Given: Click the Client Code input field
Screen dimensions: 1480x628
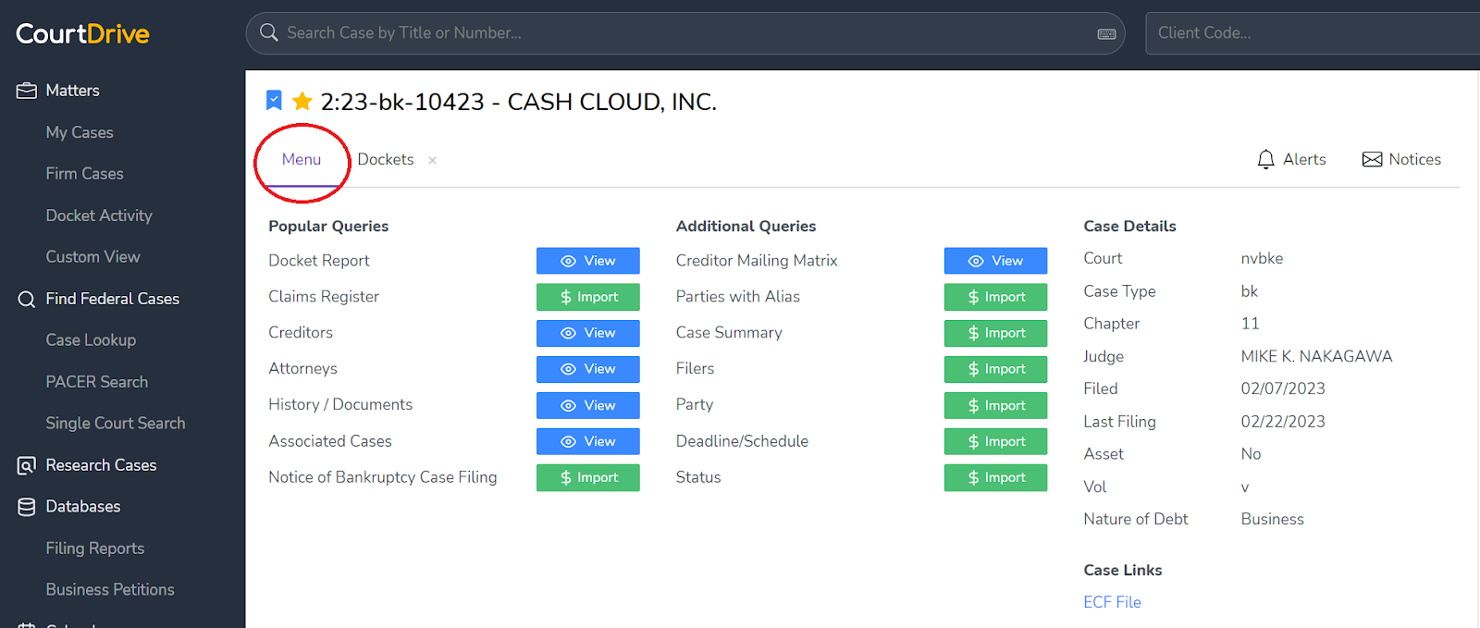Looking at the screenshot, I should (x=1312, y=33).
